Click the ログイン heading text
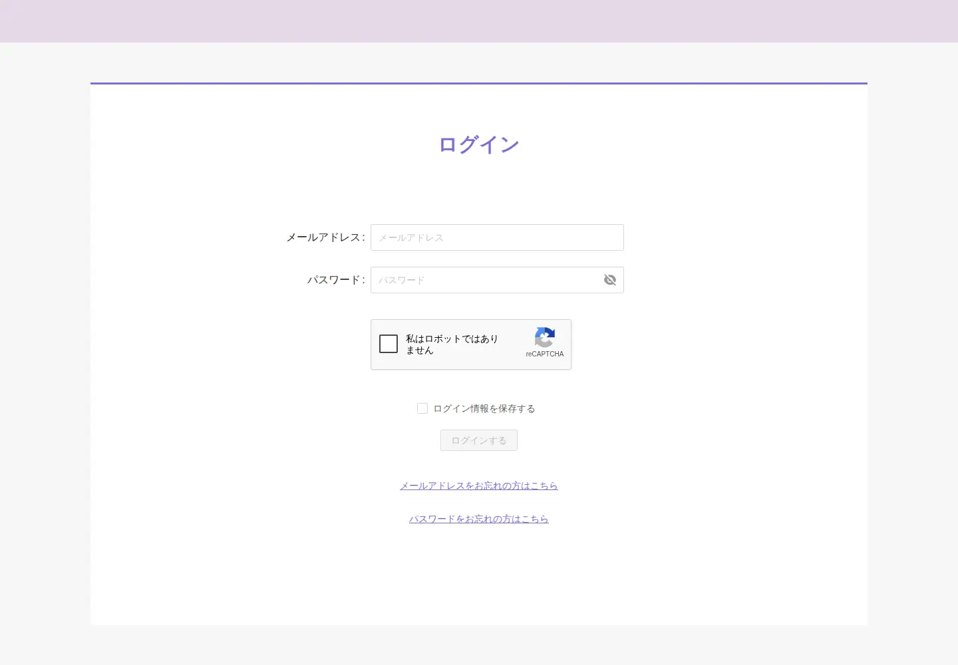The width and height of the screenshot is (958, 665). coord(479,144)
